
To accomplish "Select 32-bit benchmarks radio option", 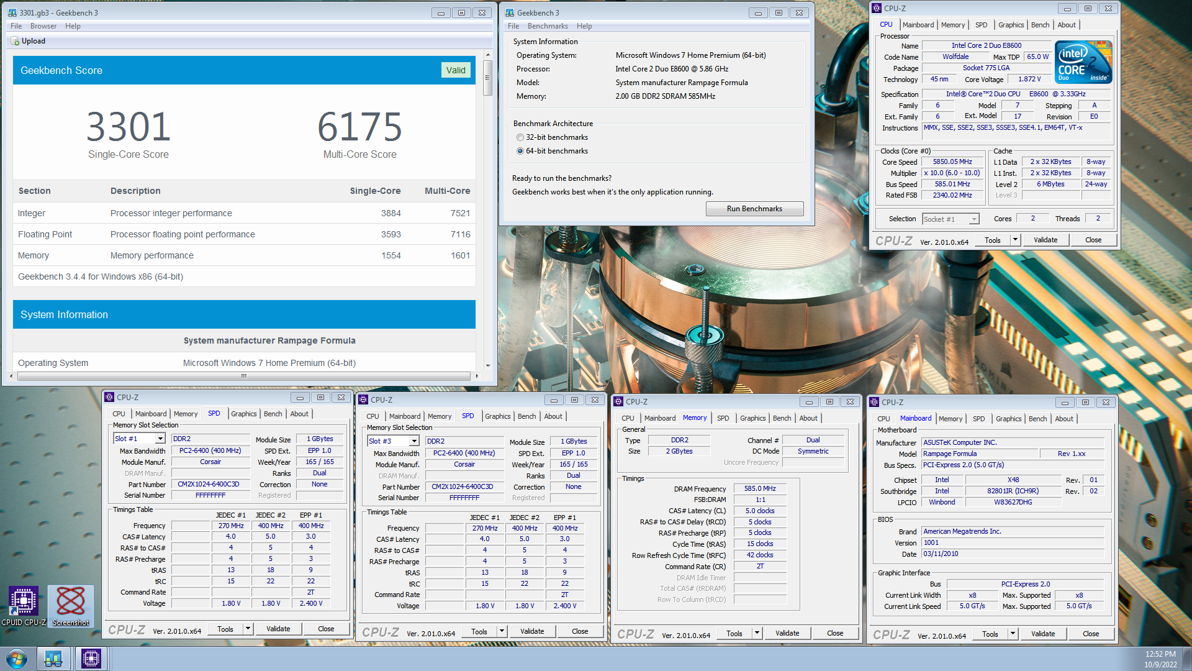I will (520, 137).
